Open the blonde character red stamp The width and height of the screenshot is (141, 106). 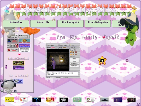[x=50, y=100]
